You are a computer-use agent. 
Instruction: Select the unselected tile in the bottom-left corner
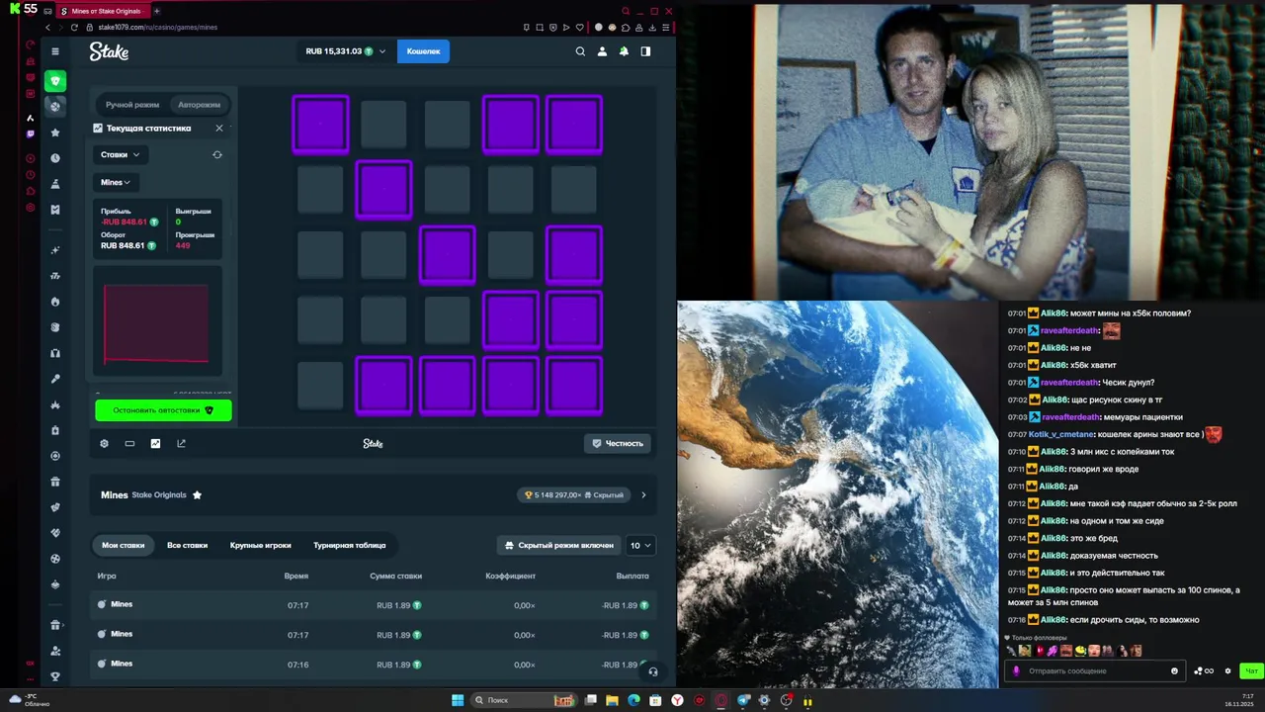tap(320, 386)
